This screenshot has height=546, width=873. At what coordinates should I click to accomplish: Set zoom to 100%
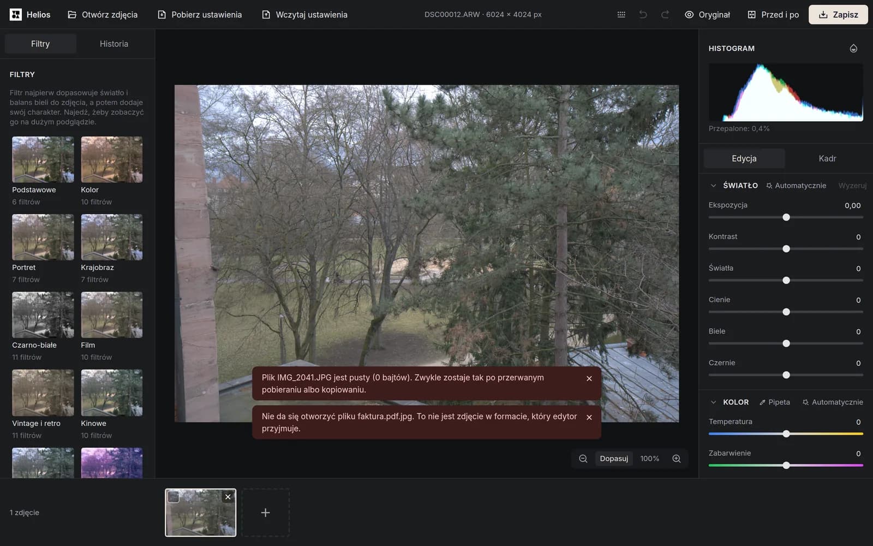tap(649, 459)
